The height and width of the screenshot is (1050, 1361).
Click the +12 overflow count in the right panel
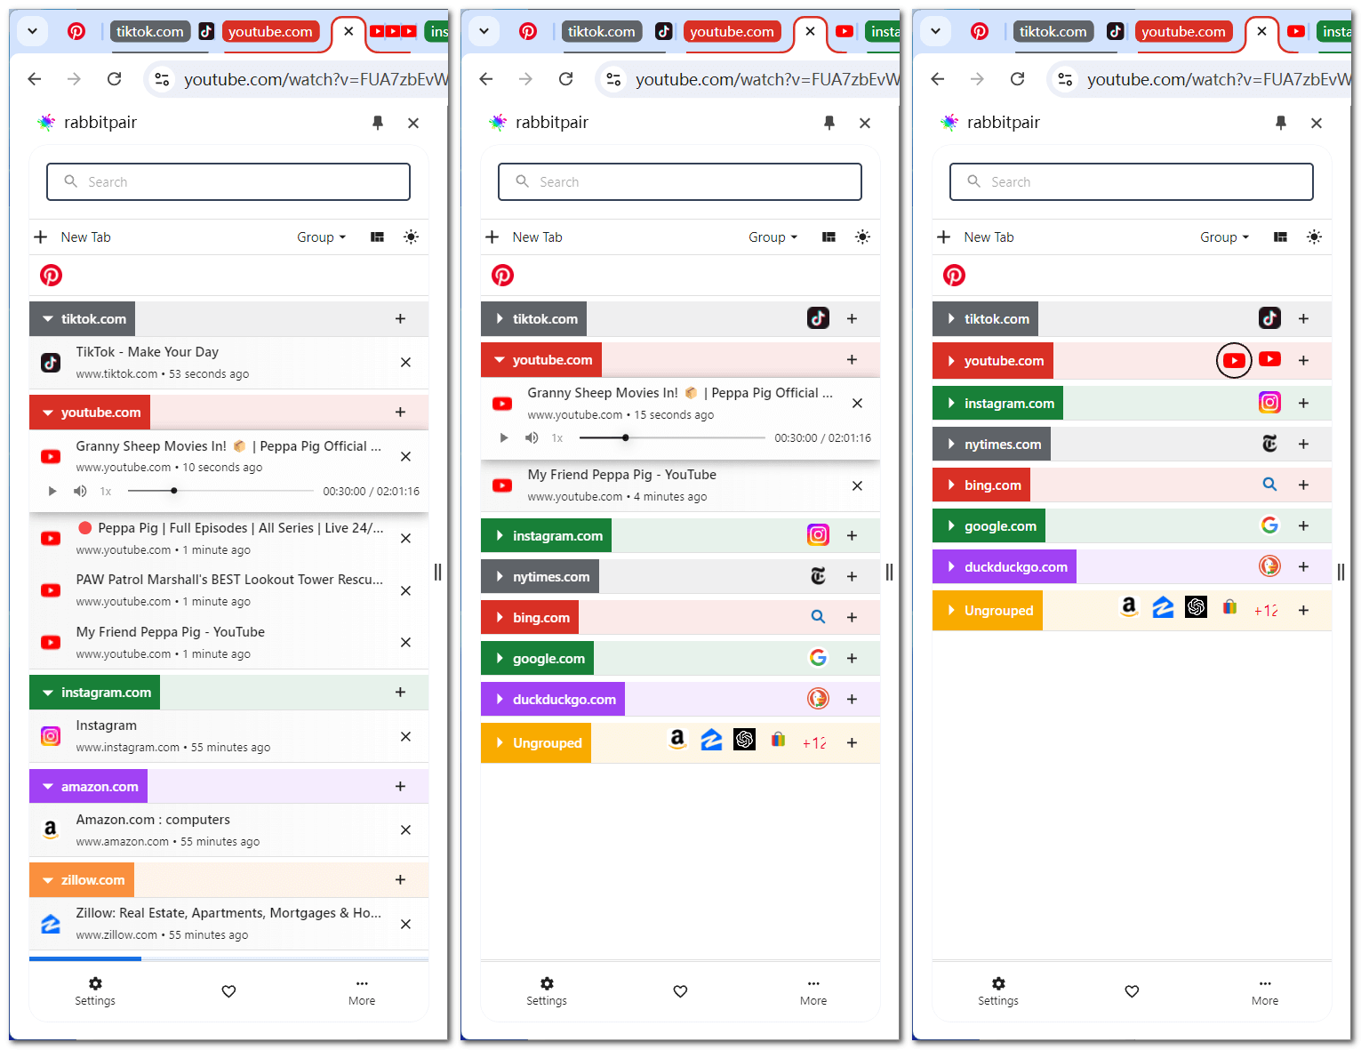click(x=1266, y=611)
